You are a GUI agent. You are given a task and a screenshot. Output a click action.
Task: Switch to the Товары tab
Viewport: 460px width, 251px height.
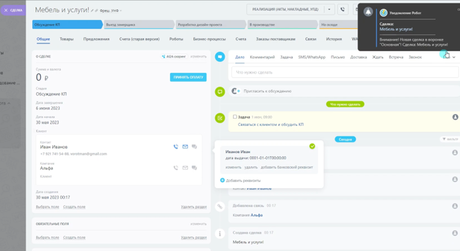[x=67, y=39]
